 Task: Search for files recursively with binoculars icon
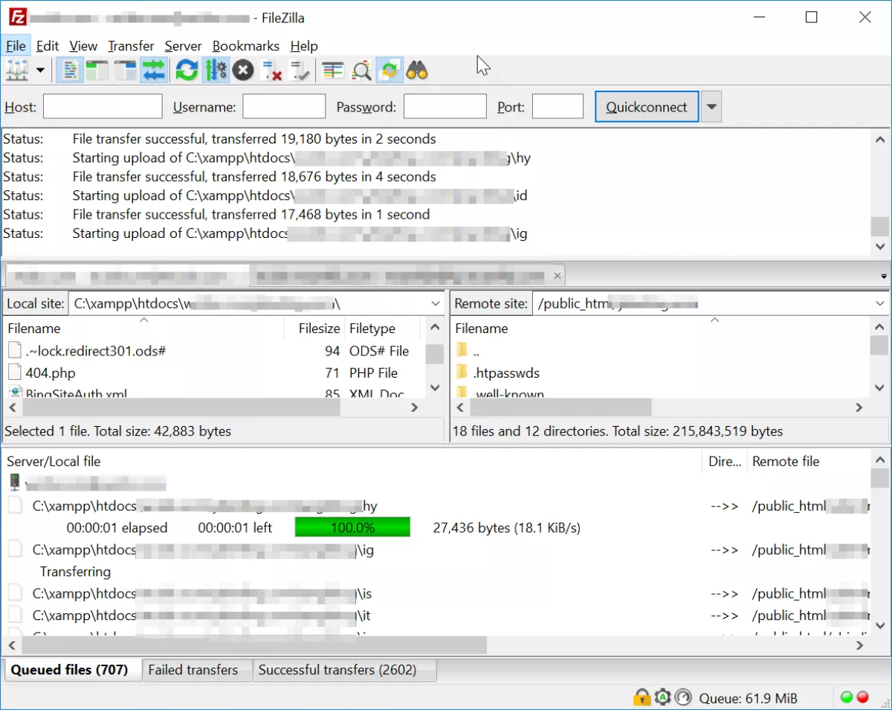(417, 71)
